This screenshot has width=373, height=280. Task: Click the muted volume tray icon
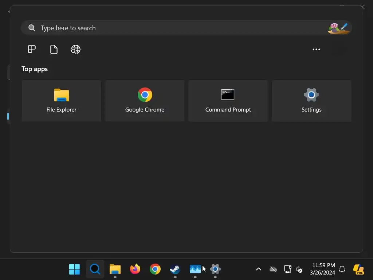pos(299,269)
